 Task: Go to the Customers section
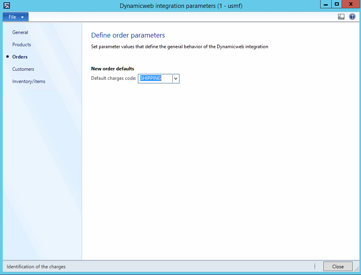click(x=23, y=69)
